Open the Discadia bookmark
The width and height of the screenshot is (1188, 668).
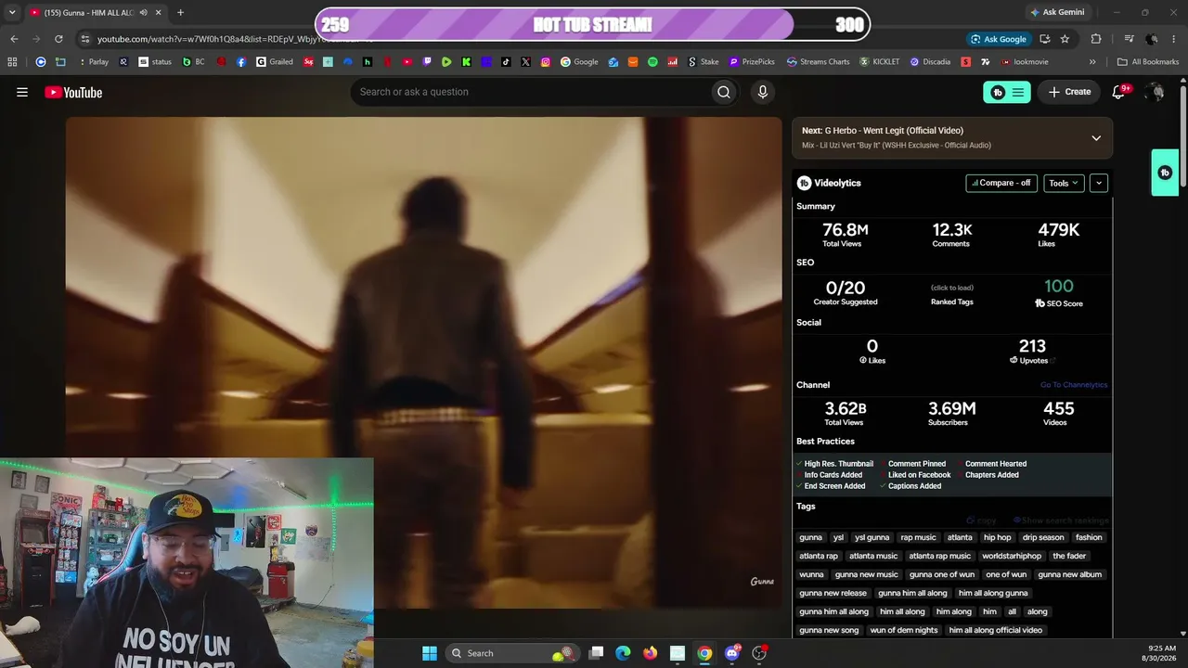[930, 62]
